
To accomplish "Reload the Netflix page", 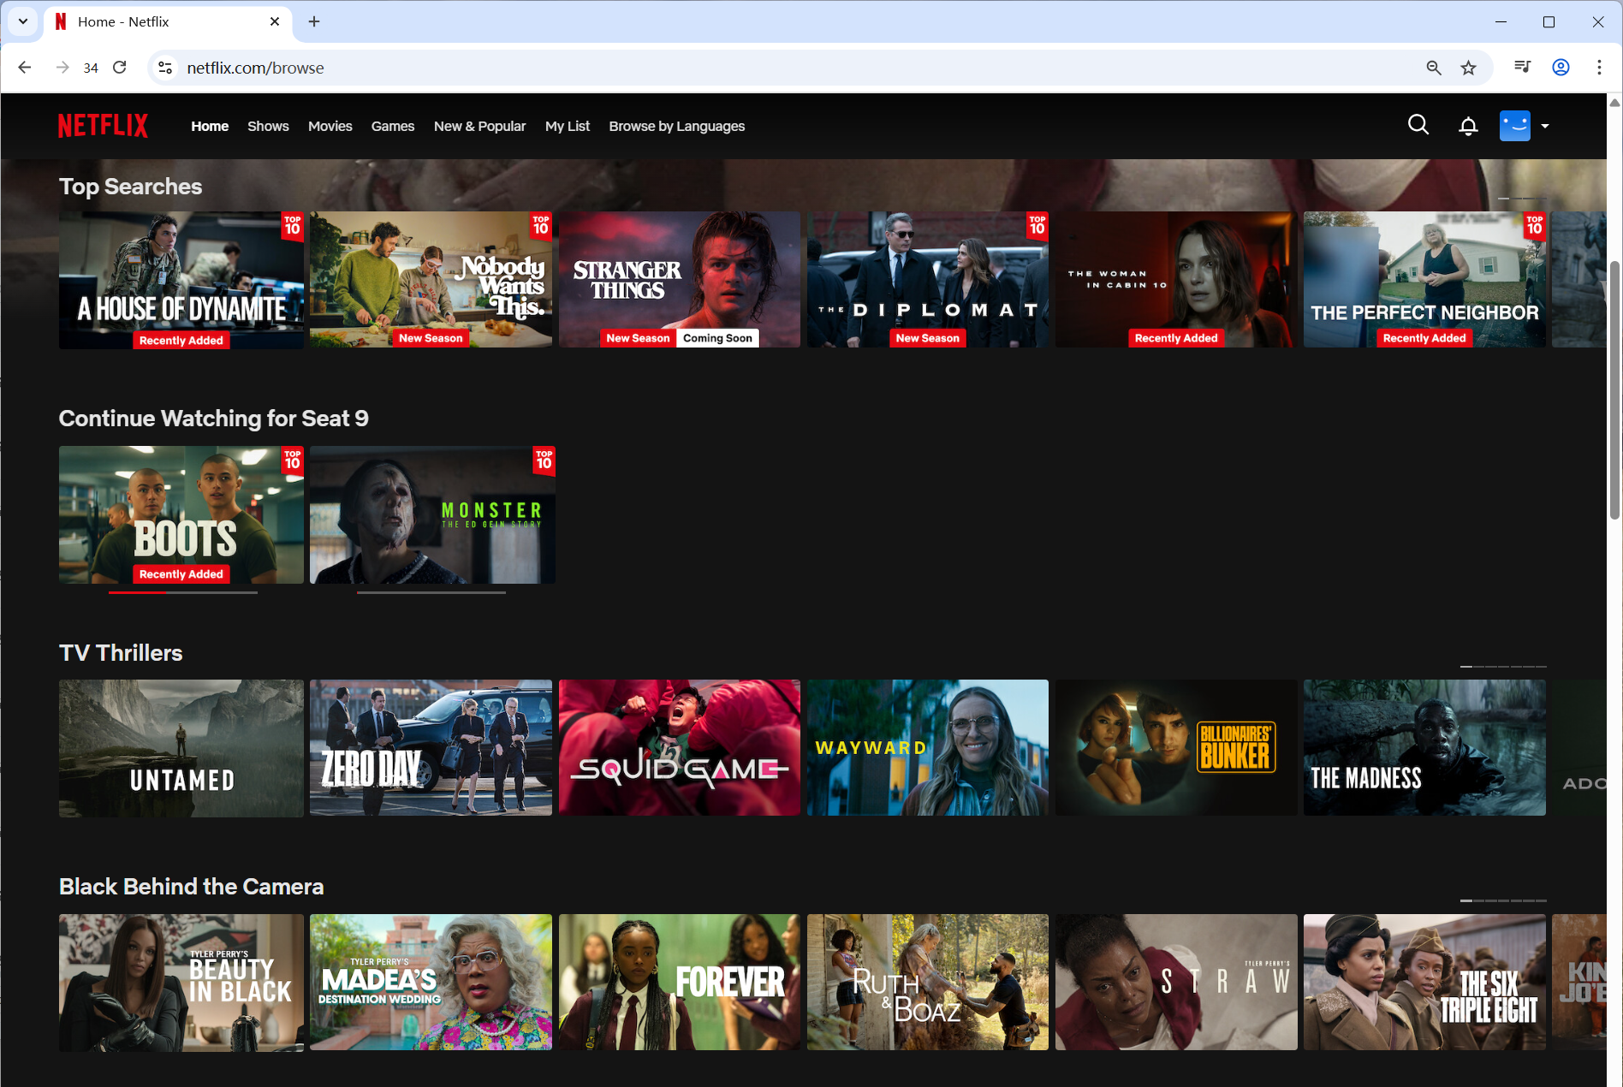I will pos(119,68).
